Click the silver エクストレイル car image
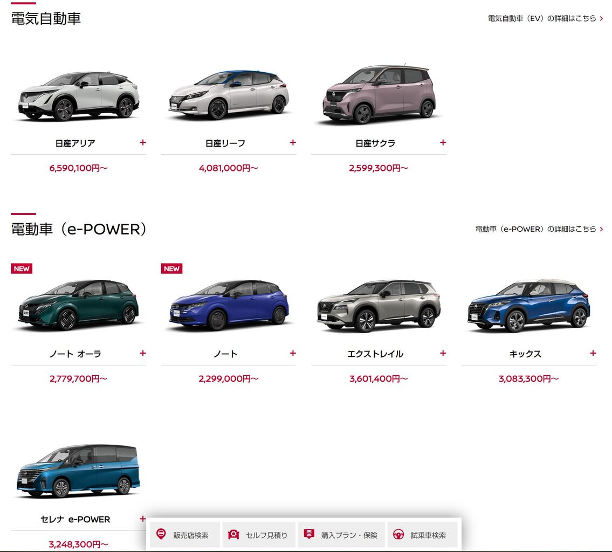The image size is (612, 552). tap(379, 306)
